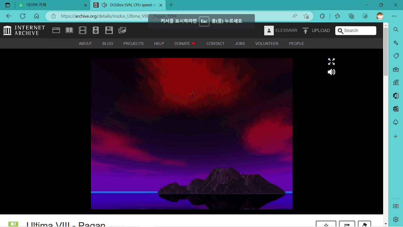Open sidebar Shopping tag icon
This screenshot has height=227, width=403.
pyautogui.click(x=396, y=56)
